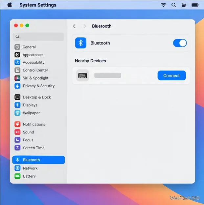Open Spotlight search in menu bar
Viewport: 204px width, 205px height.
(173, 5)
